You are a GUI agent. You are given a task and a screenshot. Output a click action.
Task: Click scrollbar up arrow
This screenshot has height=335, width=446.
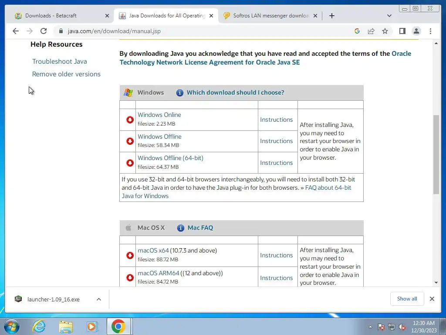click(x=436, y=43)
